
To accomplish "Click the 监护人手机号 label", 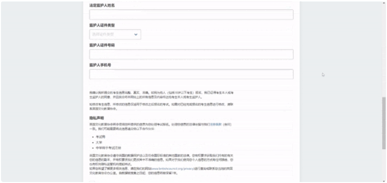I will [x=100, y=65].
